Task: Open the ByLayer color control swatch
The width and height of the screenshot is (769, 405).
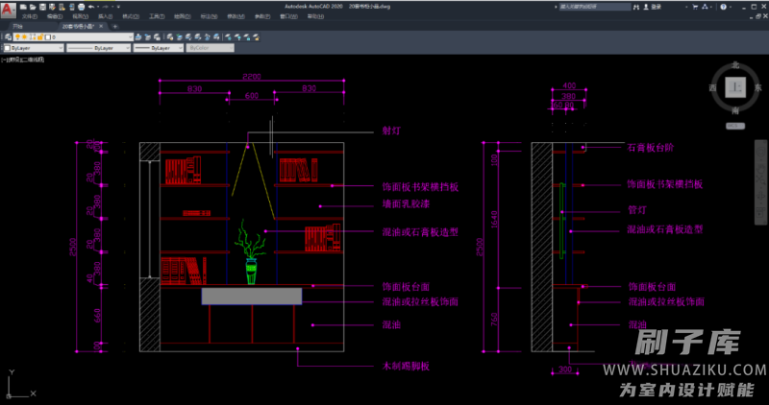Action: pos(34,47)
